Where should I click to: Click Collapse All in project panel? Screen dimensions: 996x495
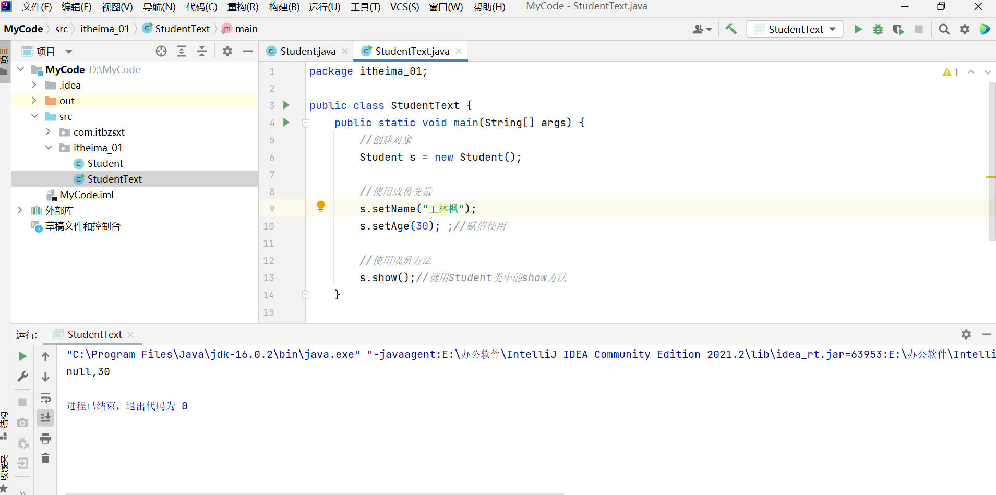202,51
